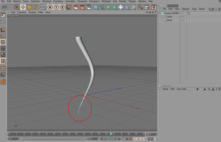Click Render Active View clapperboard icon
This screenshot has height=142, width=221.
click(x=76, y=7)
